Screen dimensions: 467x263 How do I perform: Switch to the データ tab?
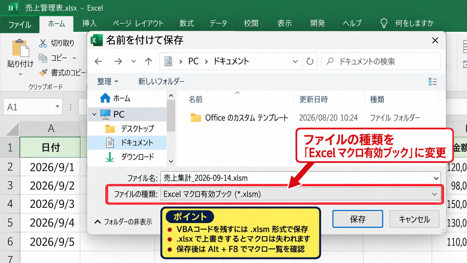(218, 23)
